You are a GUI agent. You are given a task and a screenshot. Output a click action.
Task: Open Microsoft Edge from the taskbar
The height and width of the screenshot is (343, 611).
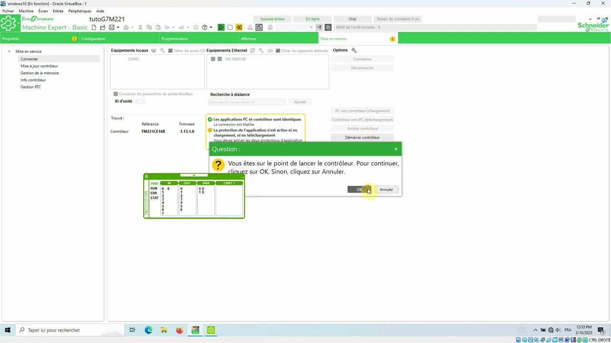coord(148,330)
